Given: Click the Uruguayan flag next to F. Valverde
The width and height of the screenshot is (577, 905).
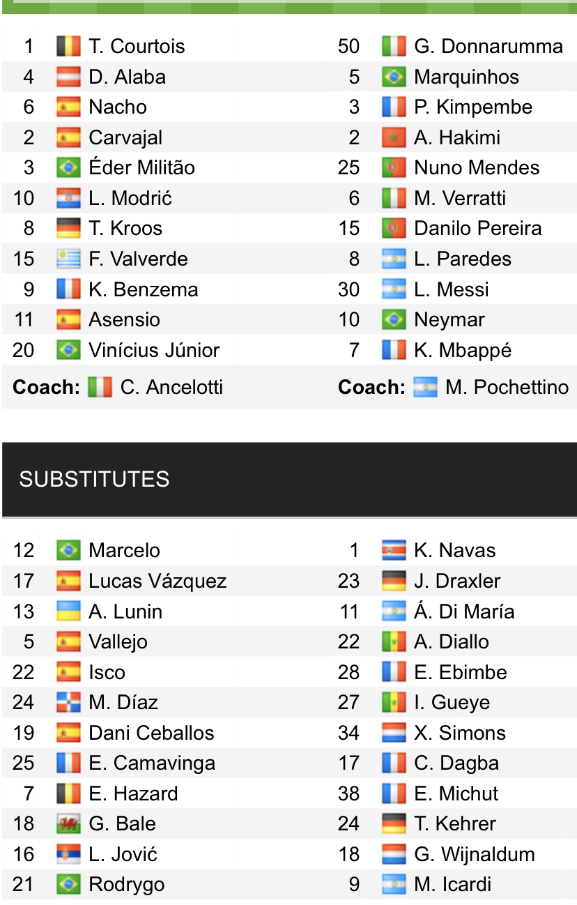Looking at the screenshot, I should (68, 259).
